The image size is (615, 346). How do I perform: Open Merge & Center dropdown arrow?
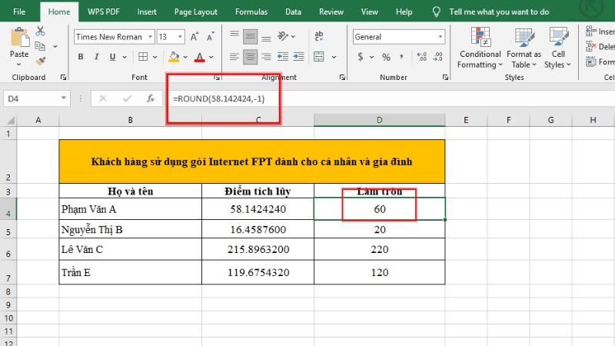tap(334, 57)
